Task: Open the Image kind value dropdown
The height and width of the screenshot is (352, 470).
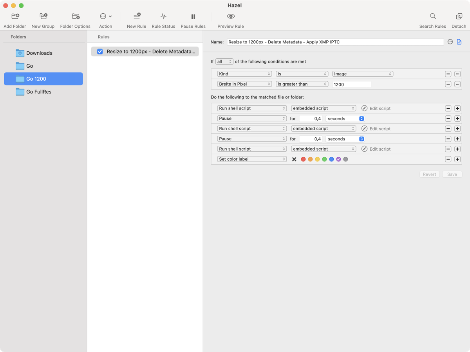Action: point(363,74)
